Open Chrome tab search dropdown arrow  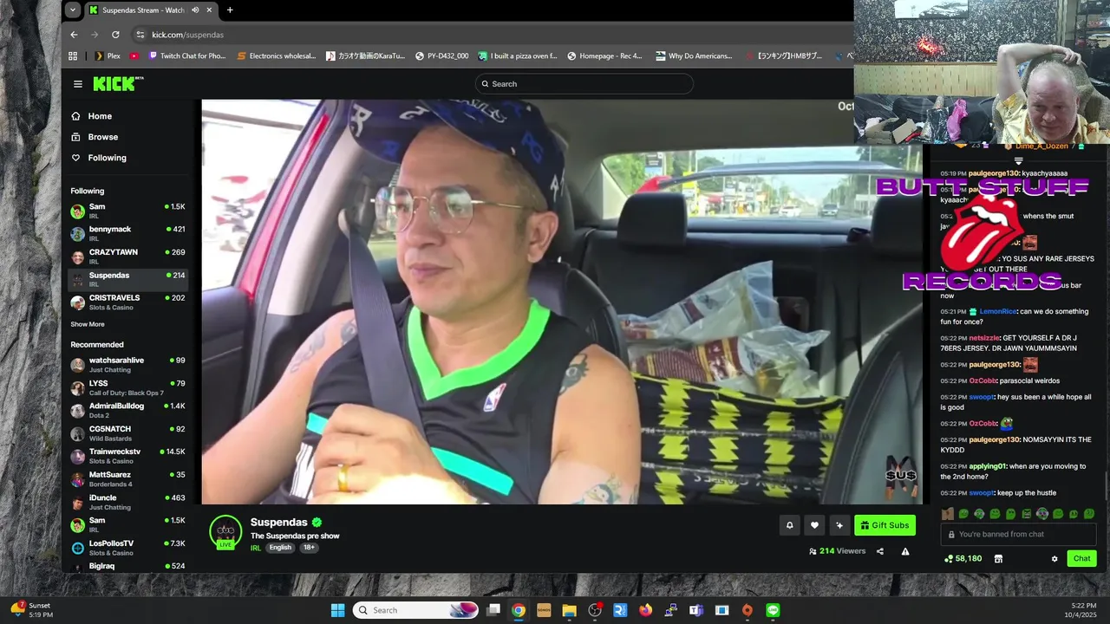(73, 10)
